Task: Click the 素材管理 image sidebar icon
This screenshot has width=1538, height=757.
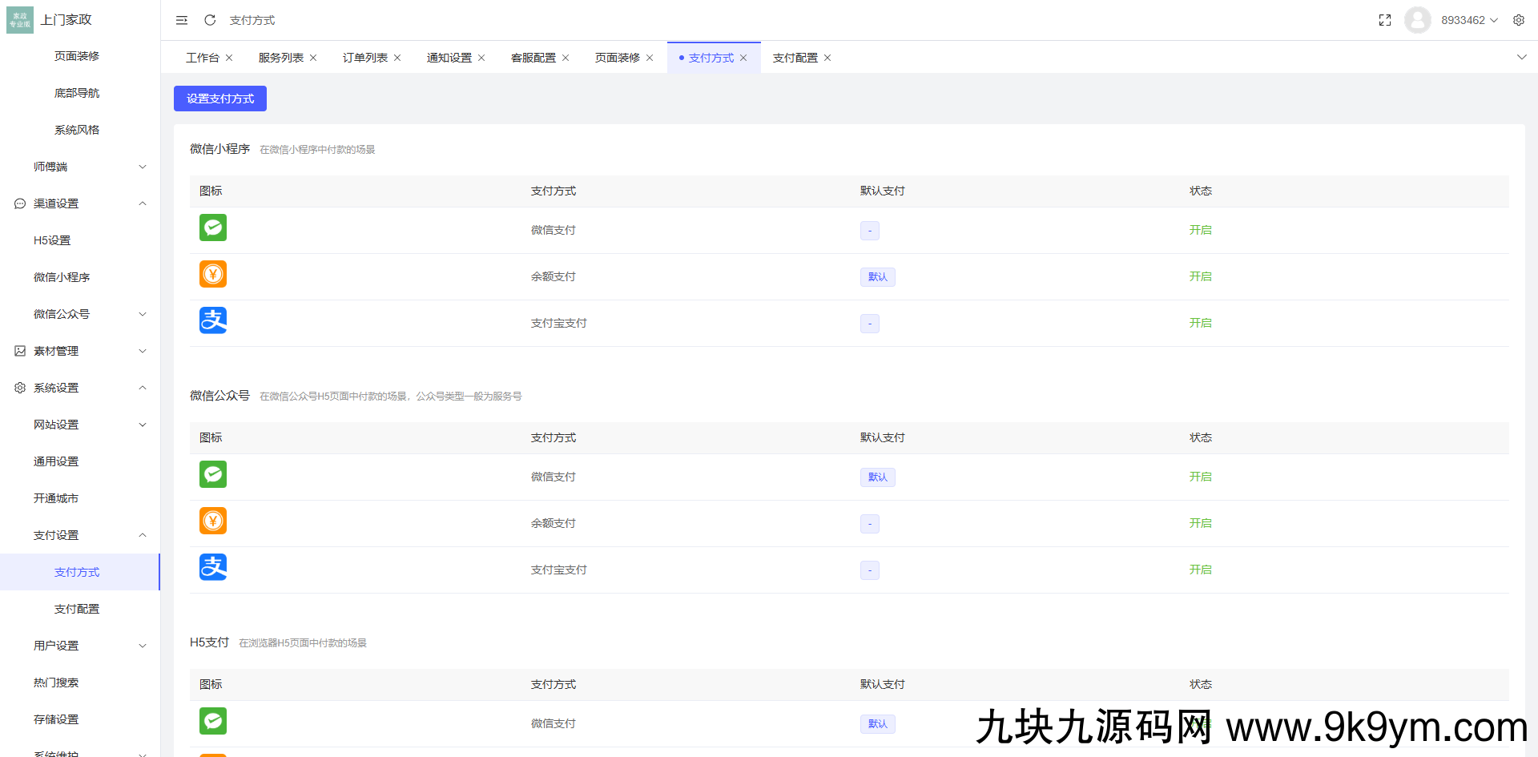Action: (x=19, y=351)
